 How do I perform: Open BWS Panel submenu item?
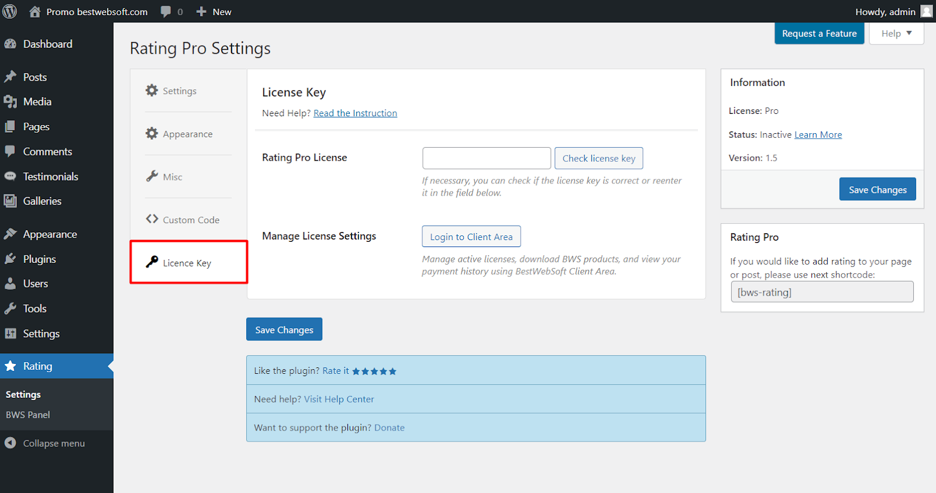pyautogui.click(x=28, y=415)
